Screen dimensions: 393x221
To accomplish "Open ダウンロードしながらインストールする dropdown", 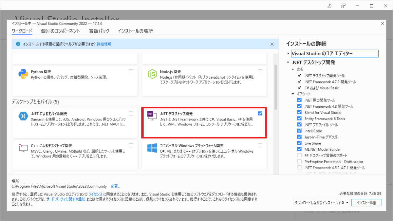I will (321, 203).
